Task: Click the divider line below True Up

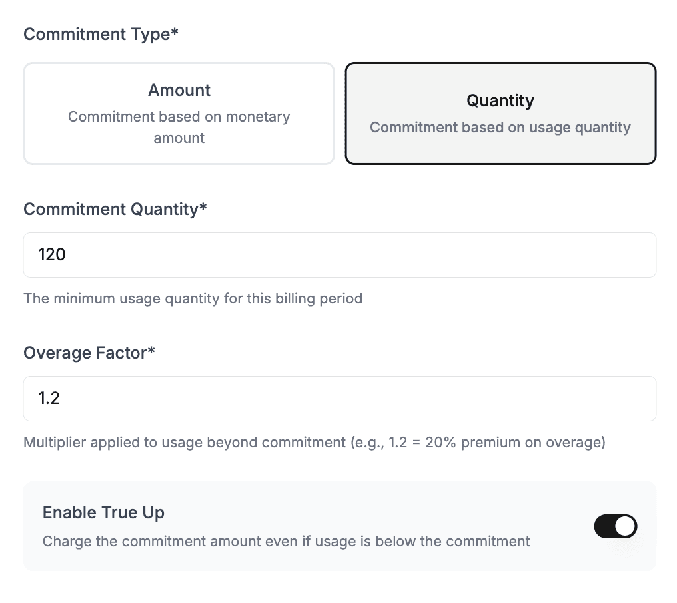Action: [x=340, y=600]
